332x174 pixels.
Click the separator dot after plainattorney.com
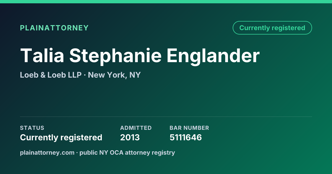click(77, 153)
